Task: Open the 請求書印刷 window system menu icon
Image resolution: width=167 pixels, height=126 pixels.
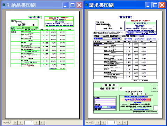Action: point(87,5)
